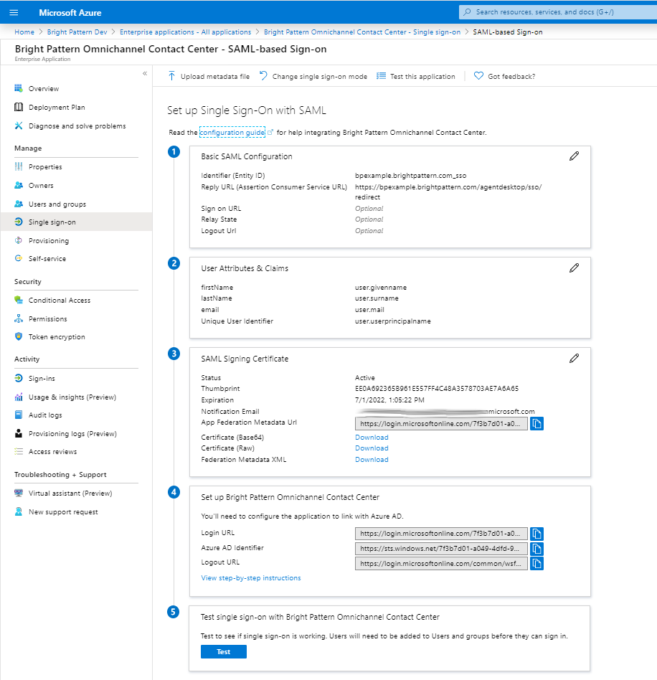Go to Home breadcrumb
657x680 pixels.
24,32
